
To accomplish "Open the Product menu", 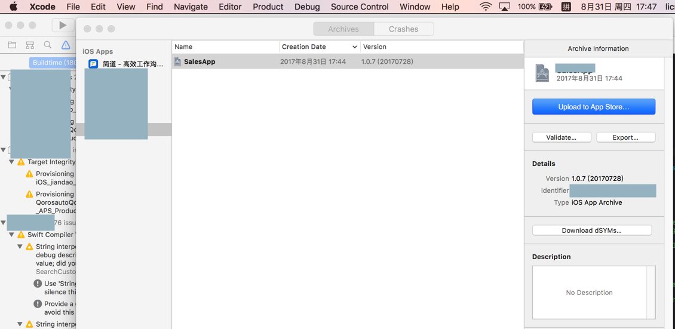I will pyautogui.click(x=268, y=7).
